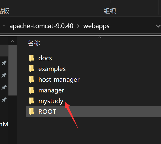Click the examples folder icon

[32, 69]
